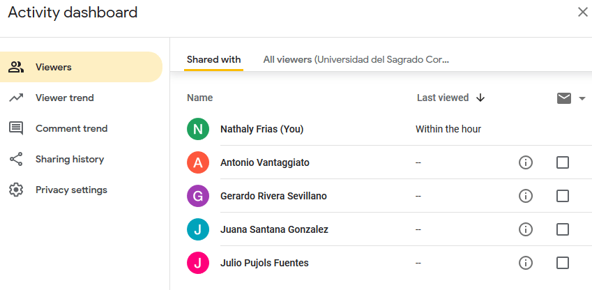Select Gerardo Rivera Sevillano's checkbox
This screenshot has width=592, height=290.
[x=563, y=196]
